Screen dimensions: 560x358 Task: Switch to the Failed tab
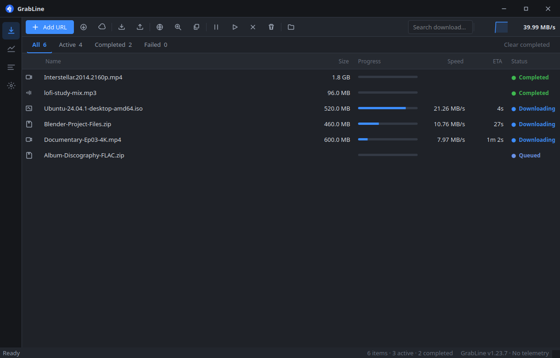[156, 45]
